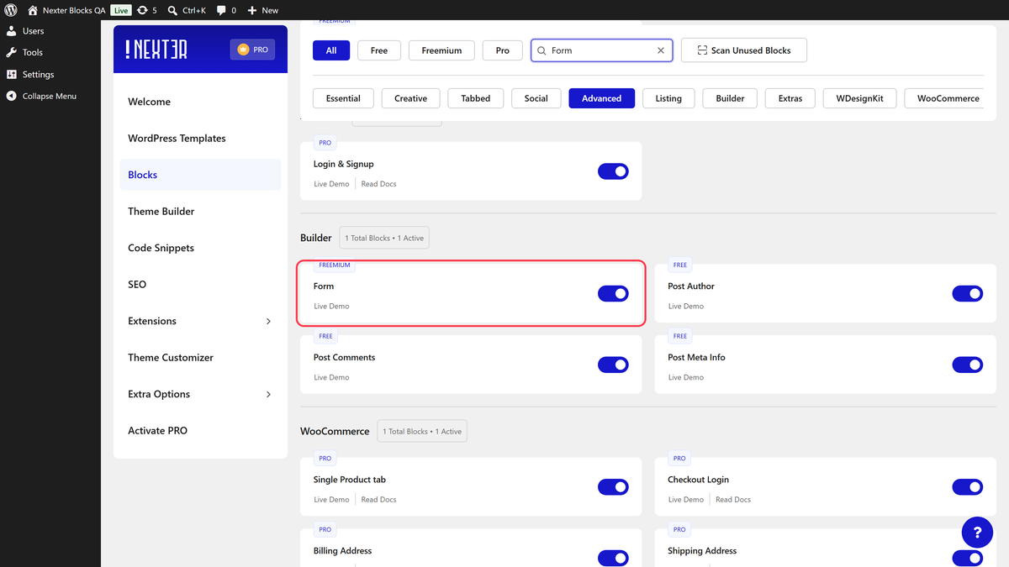The width and height of the screenshot is (1009, 567).
Task: Open Live Demo for the Form block
Action: [x=331, y=307]
